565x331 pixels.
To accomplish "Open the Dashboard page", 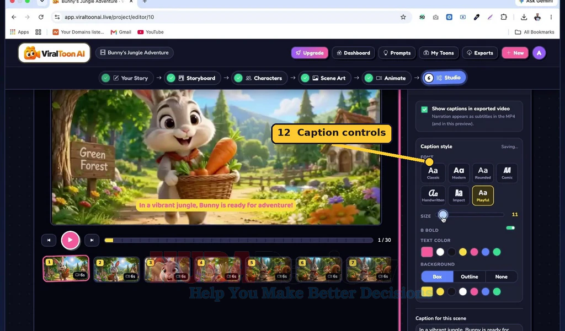I will pyautogui.click(x=353, y=53).
